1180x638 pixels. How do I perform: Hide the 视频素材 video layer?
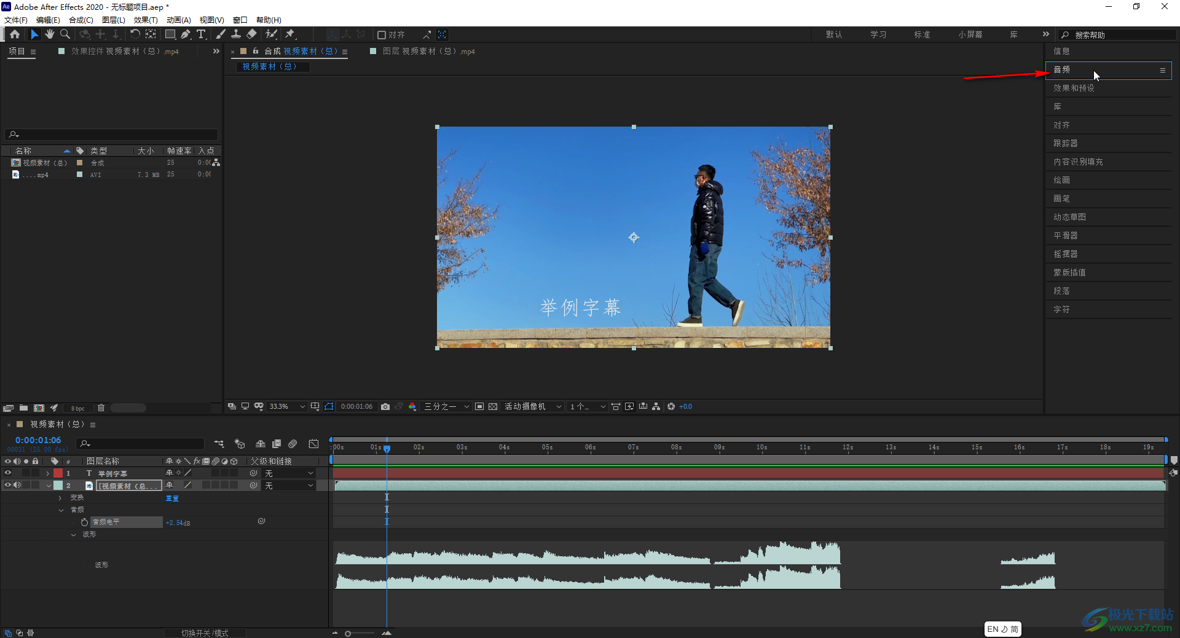8,486
